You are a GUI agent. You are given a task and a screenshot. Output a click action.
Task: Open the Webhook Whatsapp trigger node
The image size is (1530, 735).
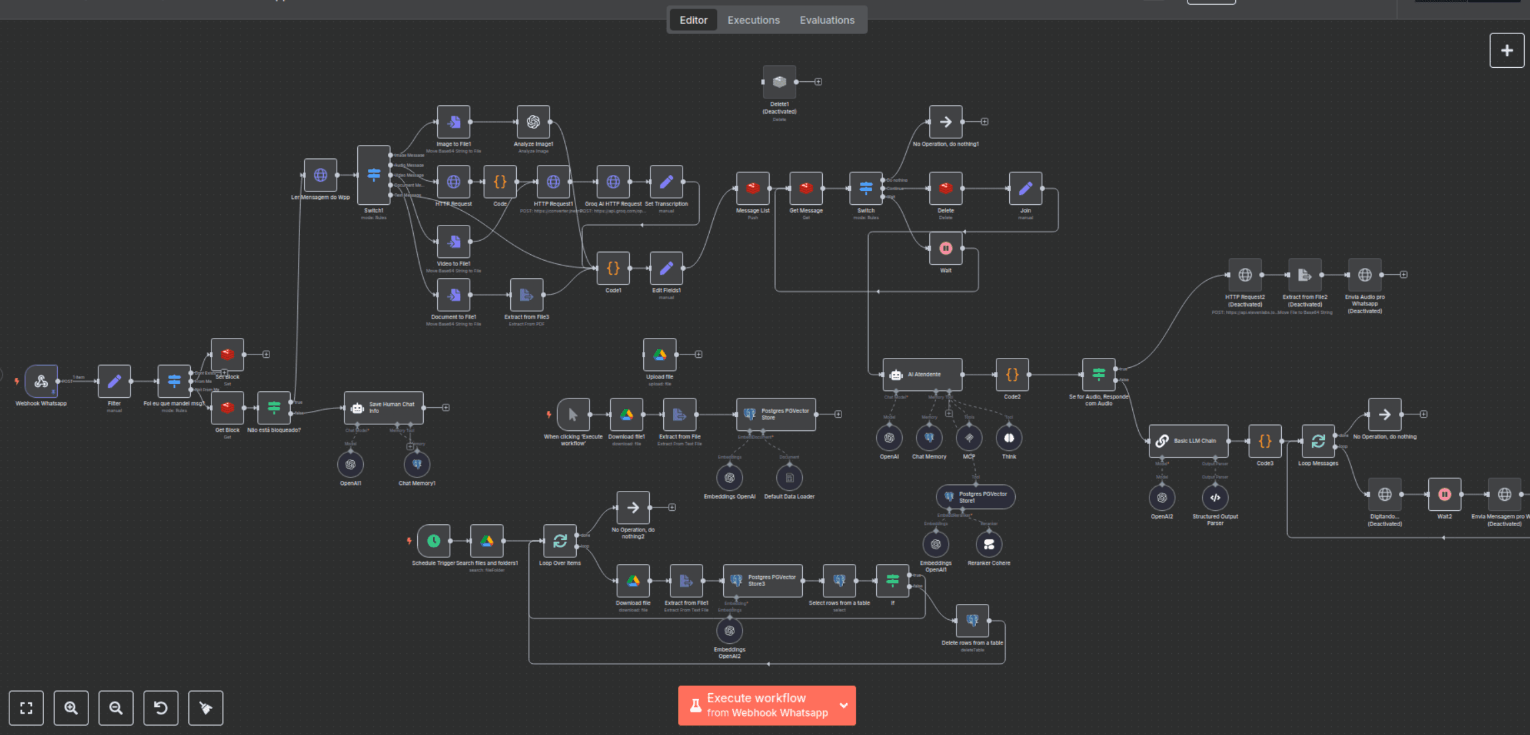click(x=41, y=381)
